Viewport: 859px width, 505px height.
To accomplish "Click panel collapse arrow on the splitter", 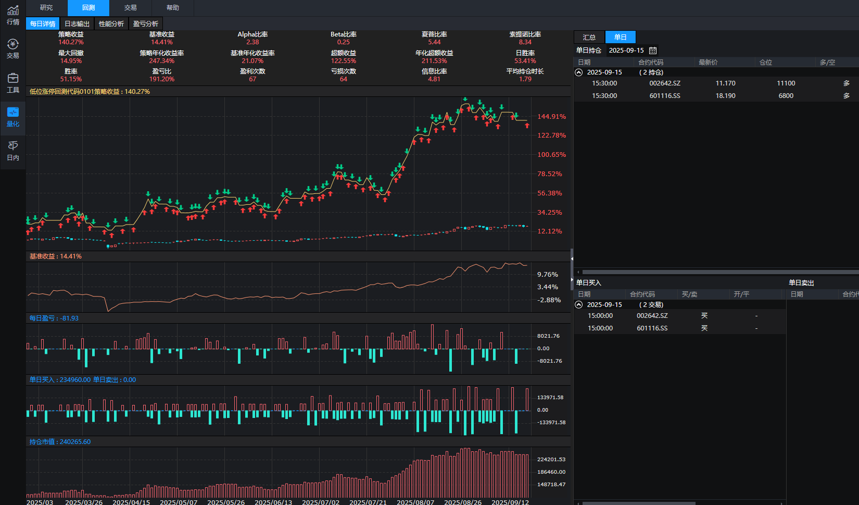I will click(572, 258).
